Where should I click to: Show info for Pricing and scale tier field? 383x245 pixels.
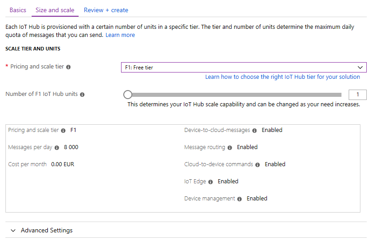pyautogui.click(x=68, y=67)
